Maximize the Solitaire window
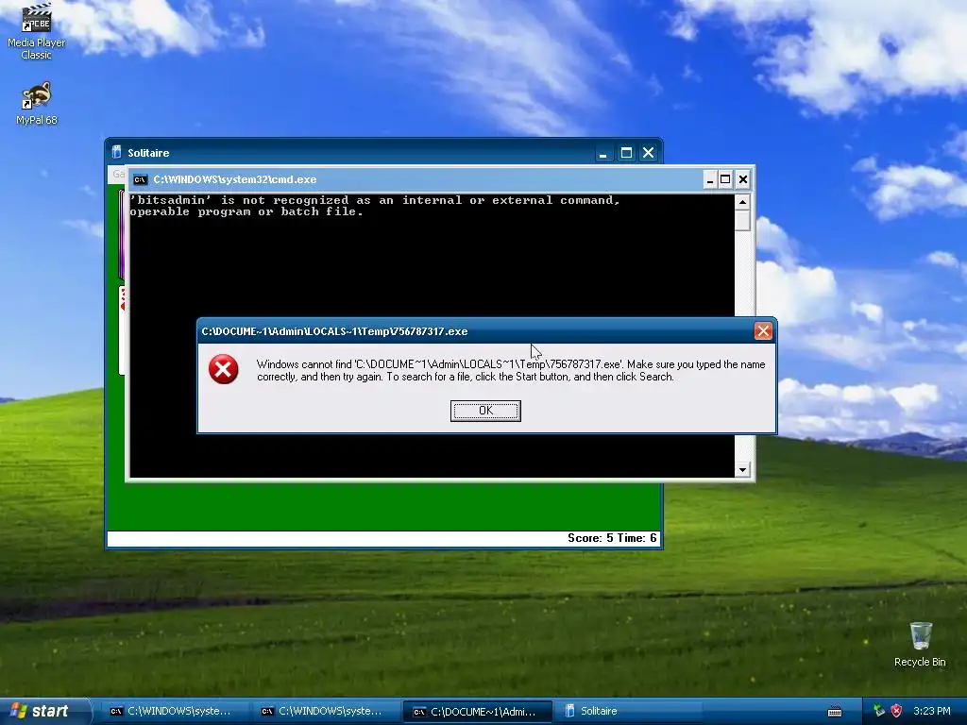This screenshot has width=967, height=725. [626, 153]
